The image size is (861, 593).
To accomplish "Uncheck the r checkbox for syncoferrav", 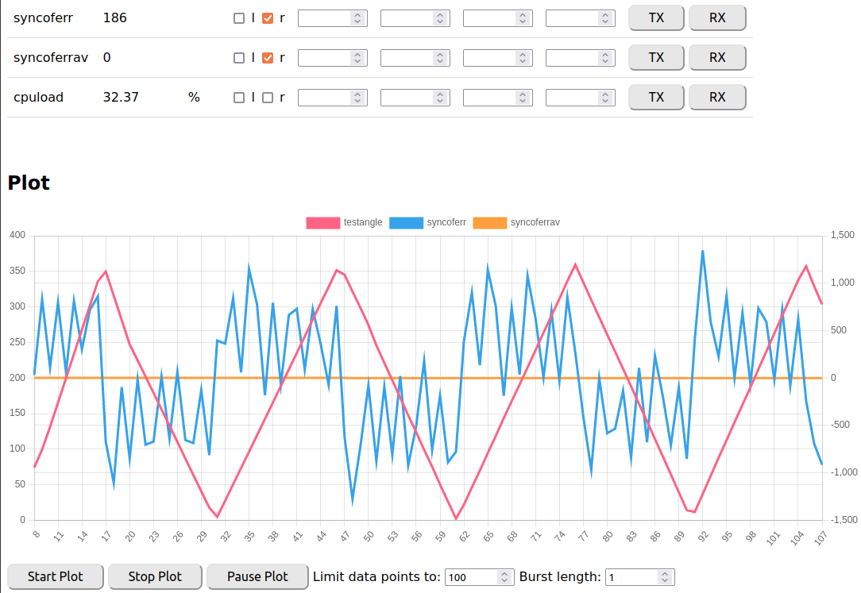I will click(268, 58).
